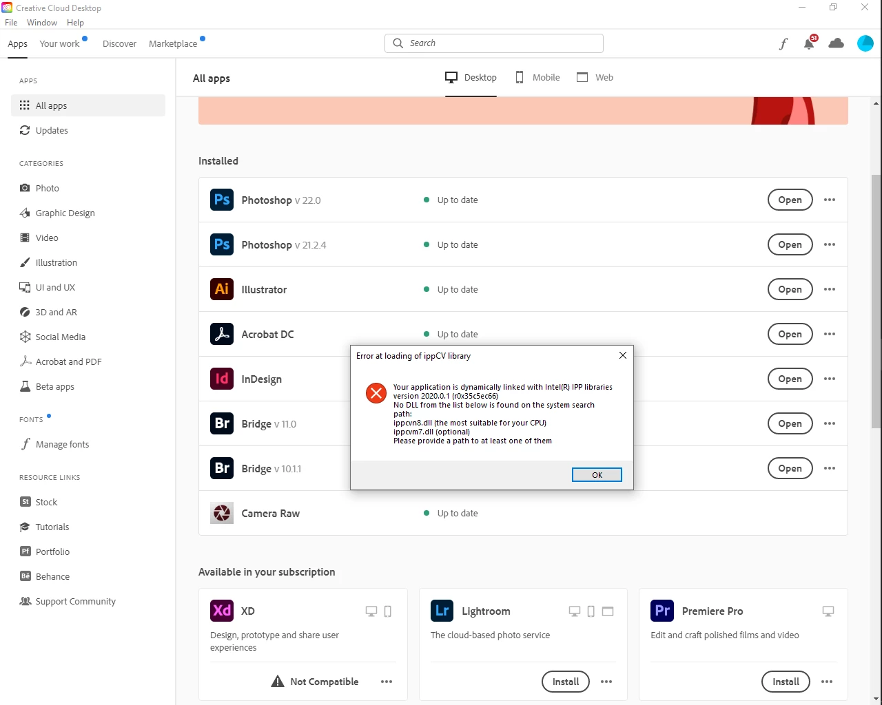Open more options for Acrobat DC
Image resolution: width=882 pixels, height=705 pixels.
(830, 334)
